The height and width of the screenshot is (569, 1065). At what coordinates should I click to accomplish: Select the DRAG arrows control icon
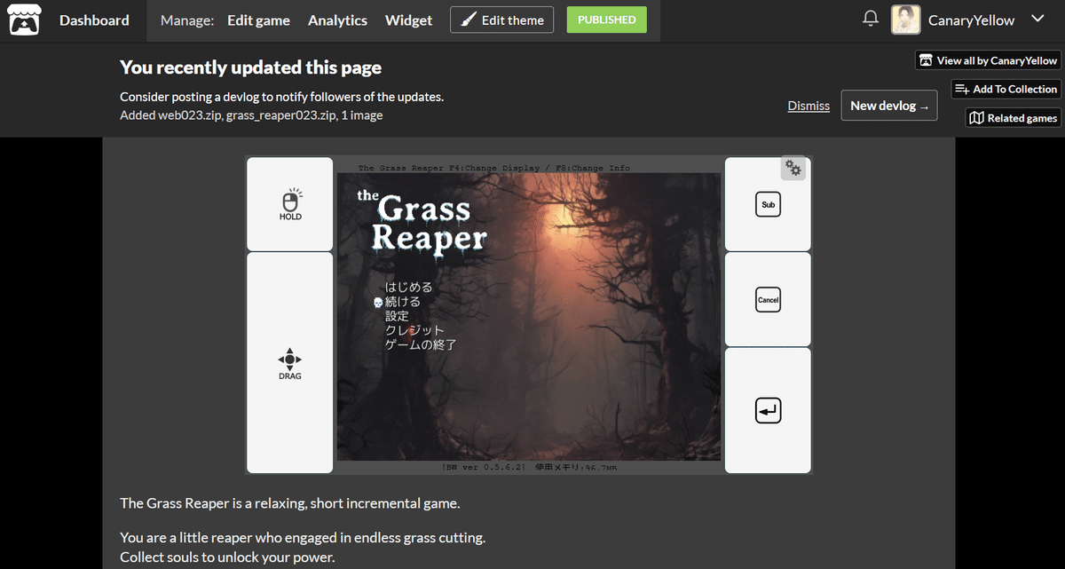coord(289,360)
